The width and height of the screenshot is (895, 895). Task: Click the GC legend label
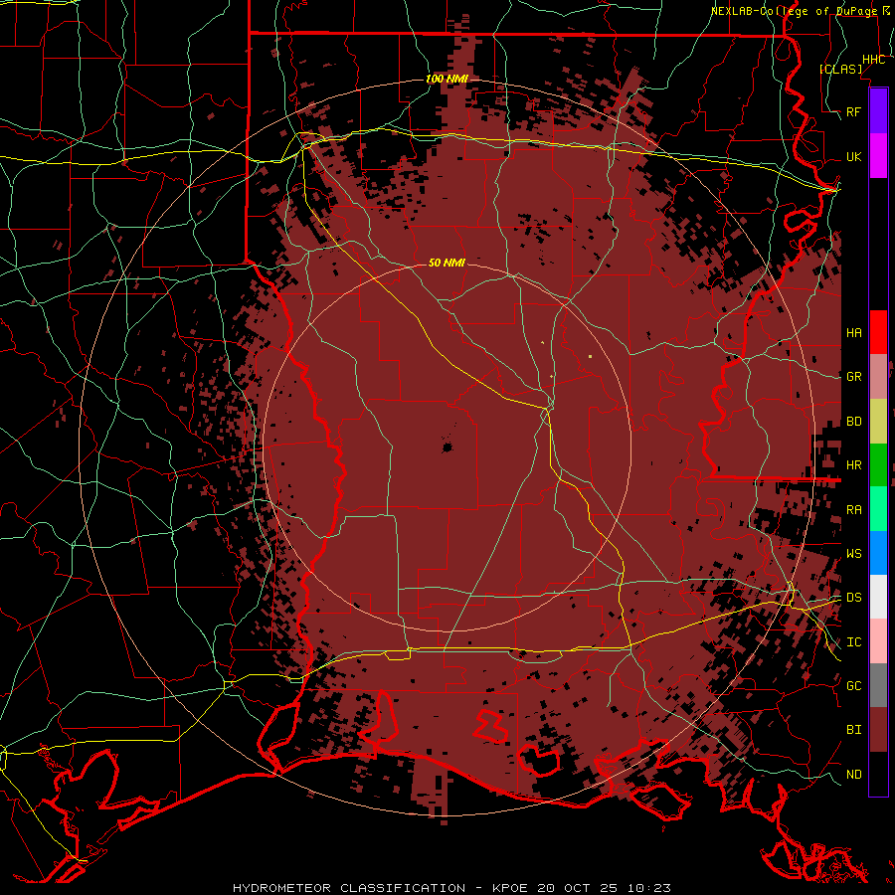[853, 686]
